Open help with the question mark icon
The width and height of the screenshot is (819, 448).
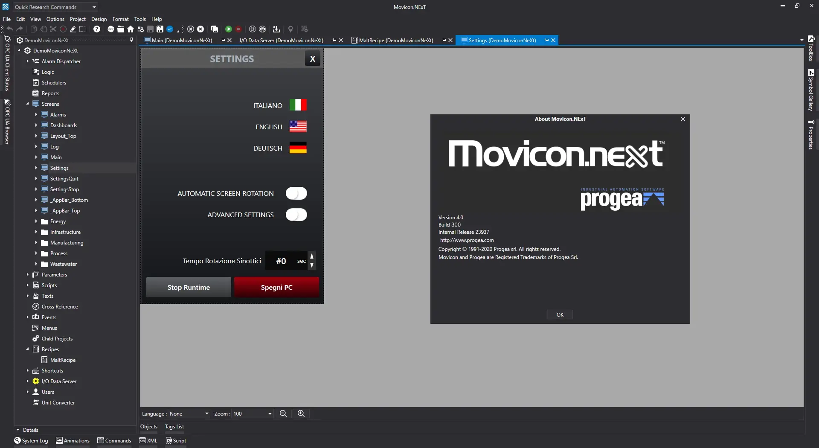(x=97, y=29)
